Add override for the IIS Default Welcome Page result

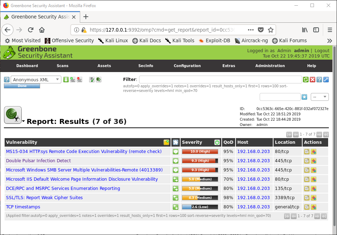(x=314, y=179)
